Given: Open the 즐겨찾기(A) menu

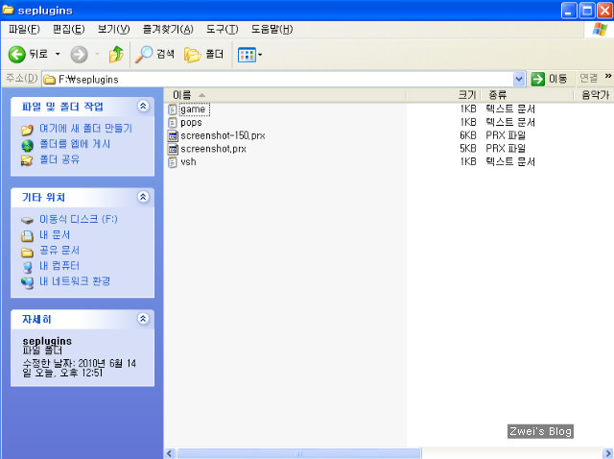Looking at the screenshot, I should click(168, 30).
